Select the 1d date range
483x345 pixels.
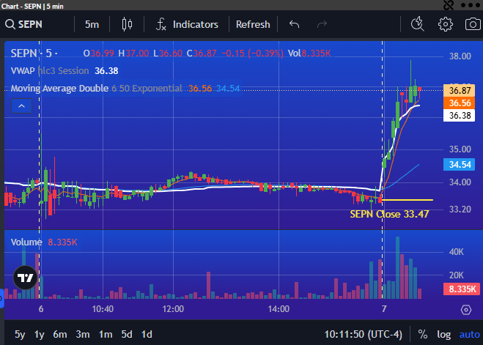coord(147,334)
